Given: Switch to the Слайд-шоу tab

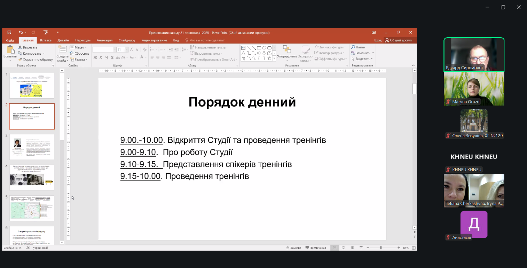Looking at the screenshot, I should point(127,40).
